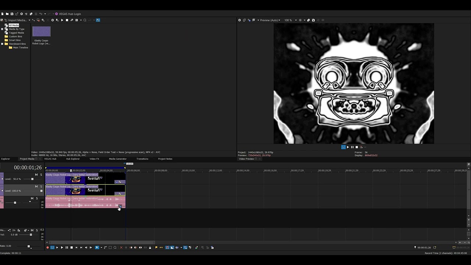
Task: Play from the Video Preview transport
Action: click(x=348, y=147)
